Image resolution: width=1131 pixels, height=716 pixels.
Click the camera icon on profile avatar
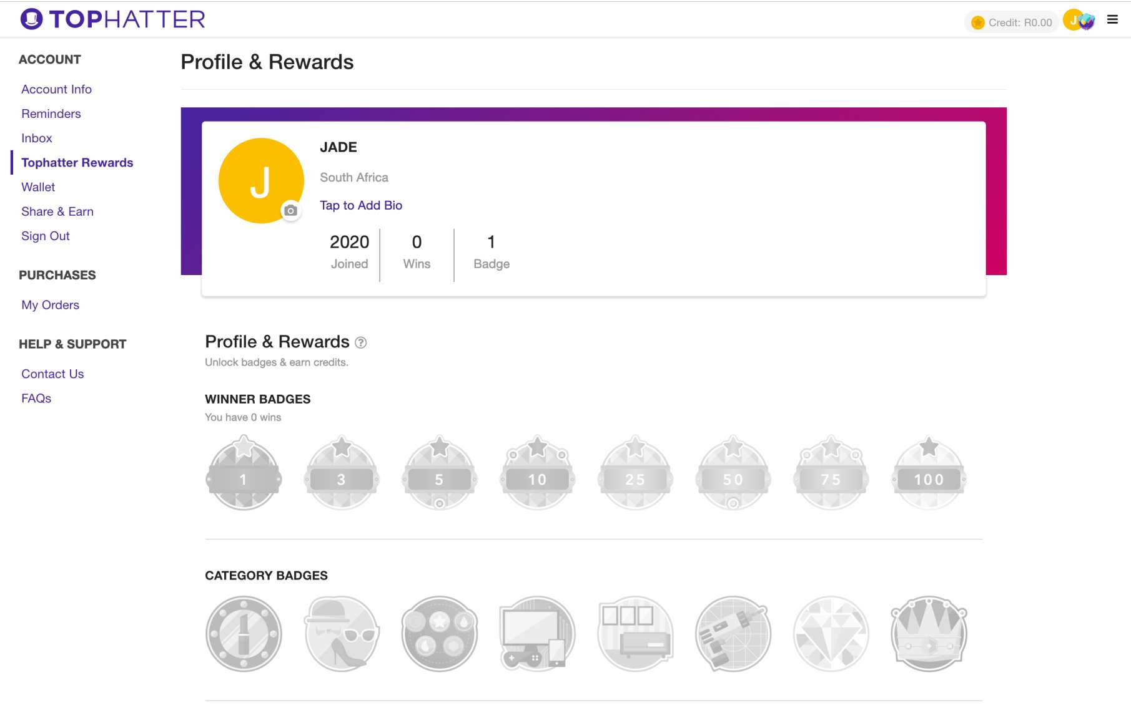tap(290, 211)
